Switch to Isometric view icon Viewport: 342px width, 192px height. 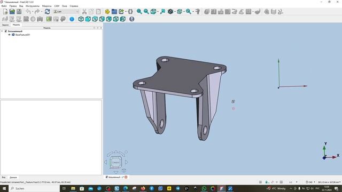click(81, 19)
